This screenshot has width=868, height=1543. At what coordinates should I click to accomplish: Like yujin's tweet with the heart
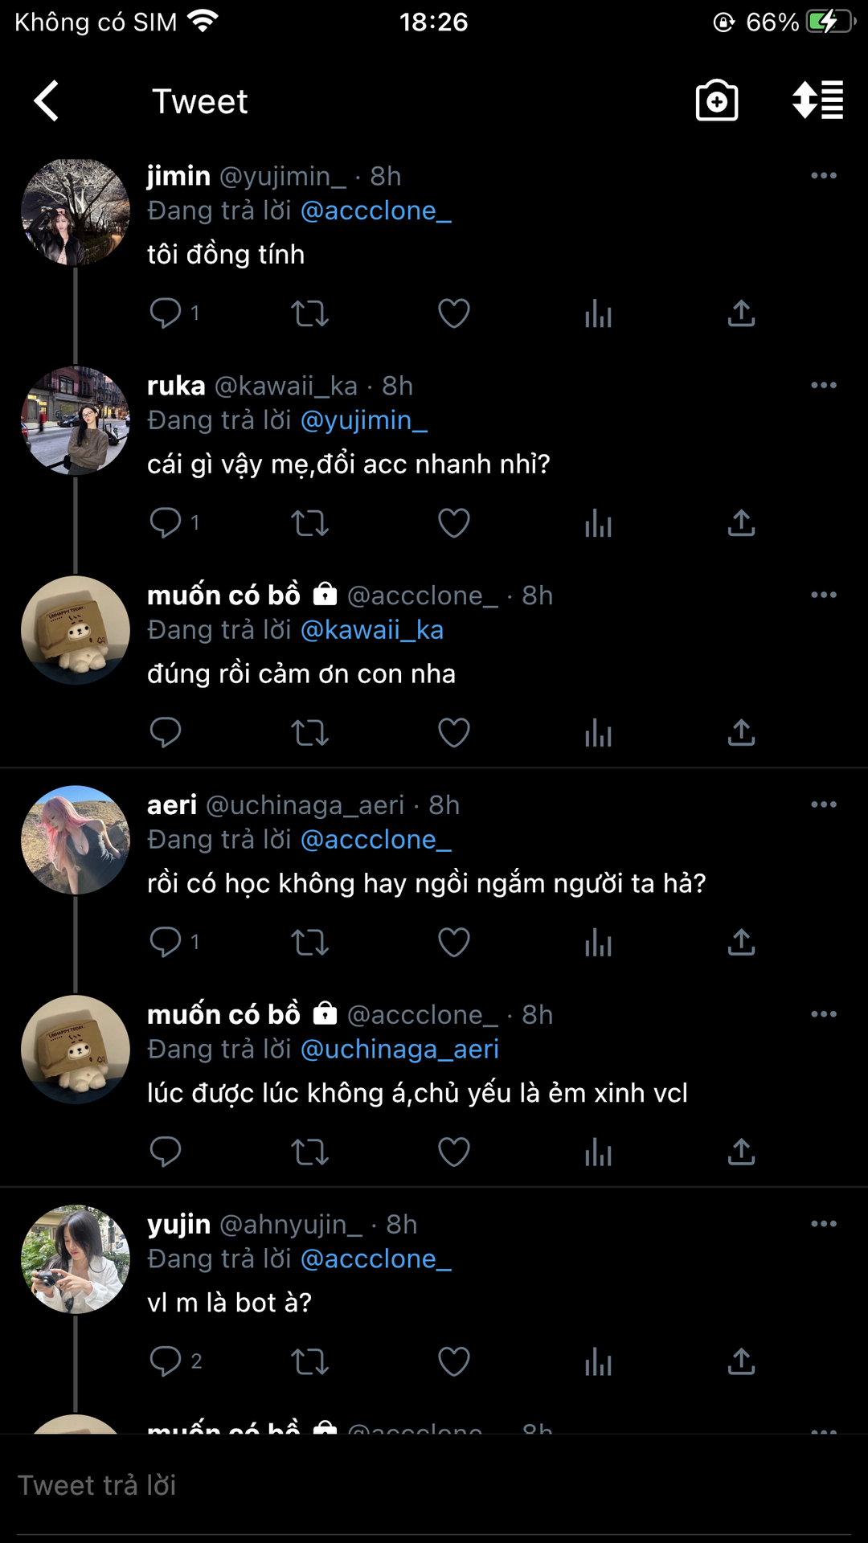[x=453, y=1362]
